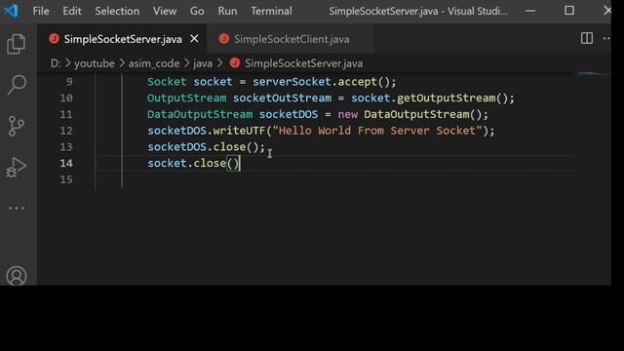Expand the asim_code breadcrumb folder
Viewport: 624px width, 351px height.
click(x=154, y=63)
